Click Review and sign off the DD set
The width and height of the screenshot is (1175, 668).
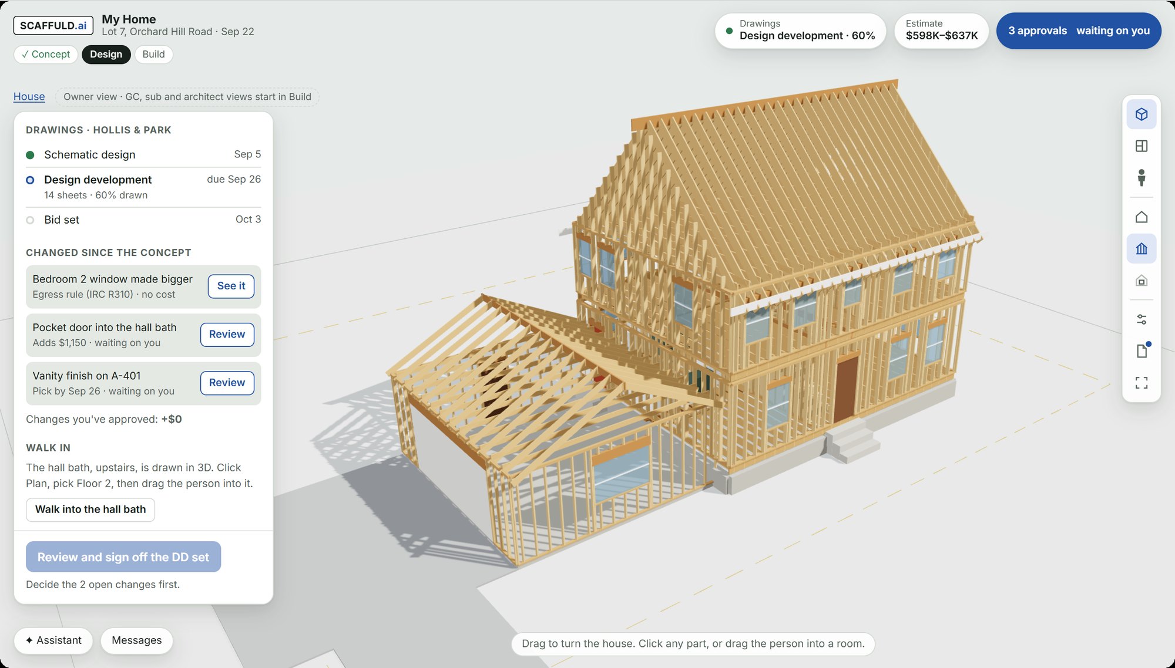[123, 556]
